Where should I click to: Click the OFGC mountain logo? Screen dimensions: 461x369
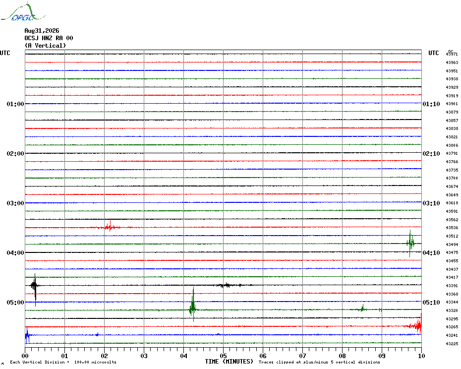[23, 12]
